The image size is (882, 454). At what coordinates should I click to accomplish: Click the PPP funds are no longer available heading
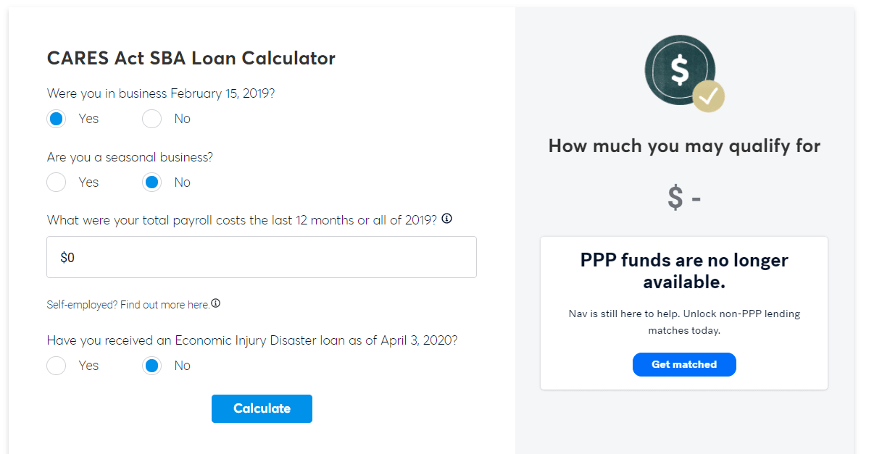684,271
